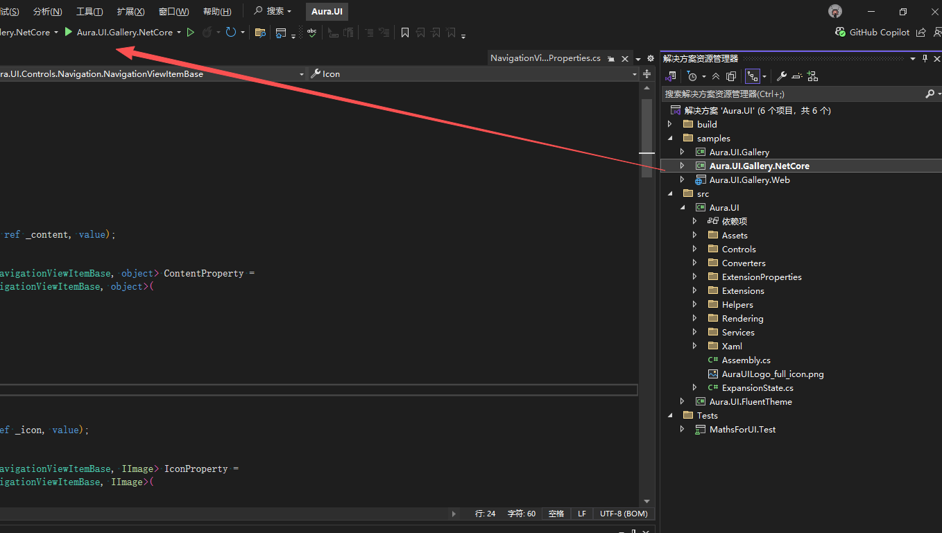Start debugging Aura.UI.Gallery.NetCore with green play button

coord(69,32)
